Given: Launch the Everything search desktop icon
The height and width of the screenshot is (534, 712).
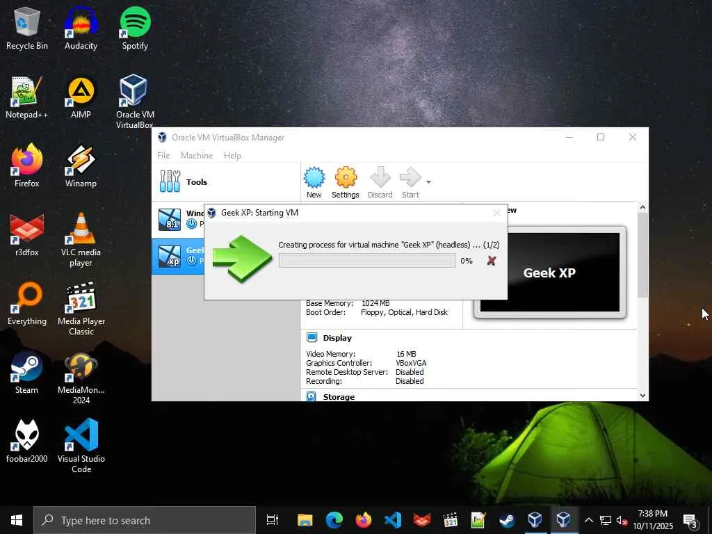Looking at the screenshot, I should pos(27,304).
